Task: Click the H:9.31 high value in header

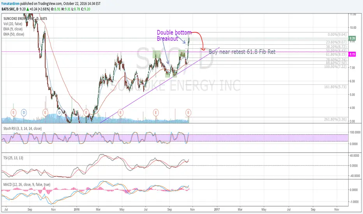Action: coord(66,9)
